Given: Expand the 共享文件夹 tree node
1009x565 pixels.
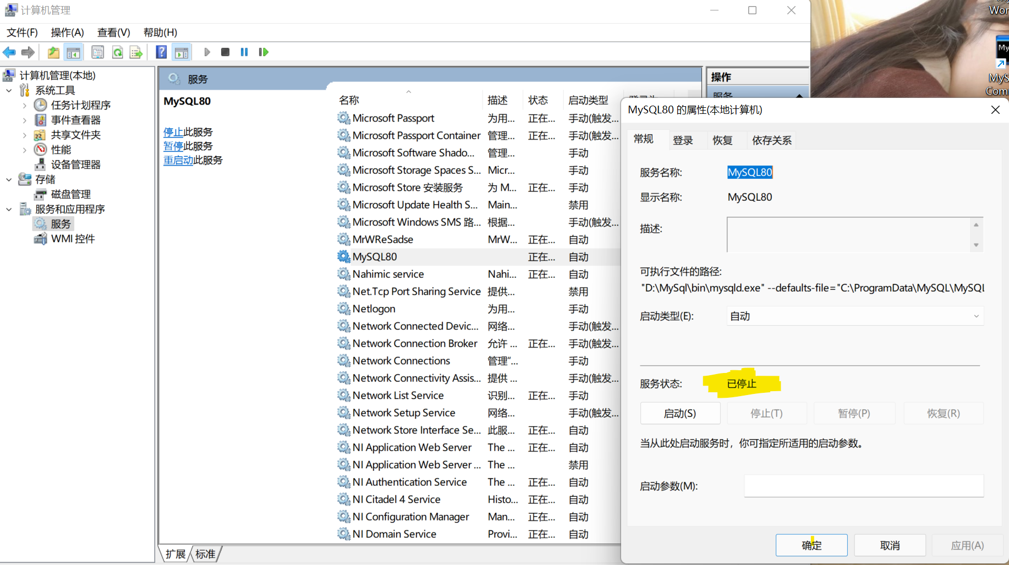Looking at the screenshot, I should [x=24, y=135].
